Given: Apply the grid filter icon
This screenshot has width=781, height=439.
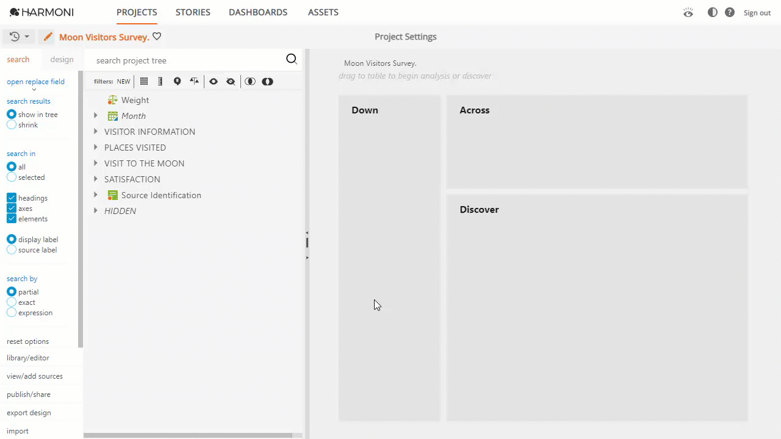Looking at the screenshot, I should 144,81.
